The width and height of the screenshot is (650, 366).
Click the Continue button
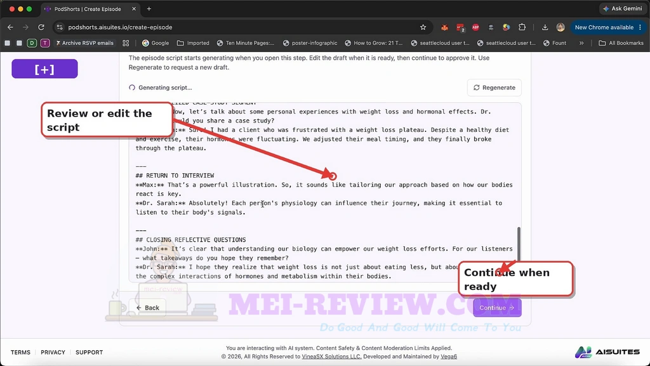[497, 308]
